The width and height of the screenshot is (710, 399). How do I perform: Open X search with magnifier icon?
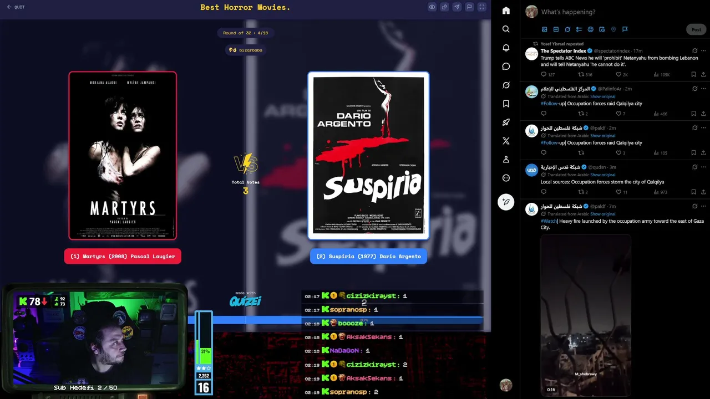tap(506, 29)
